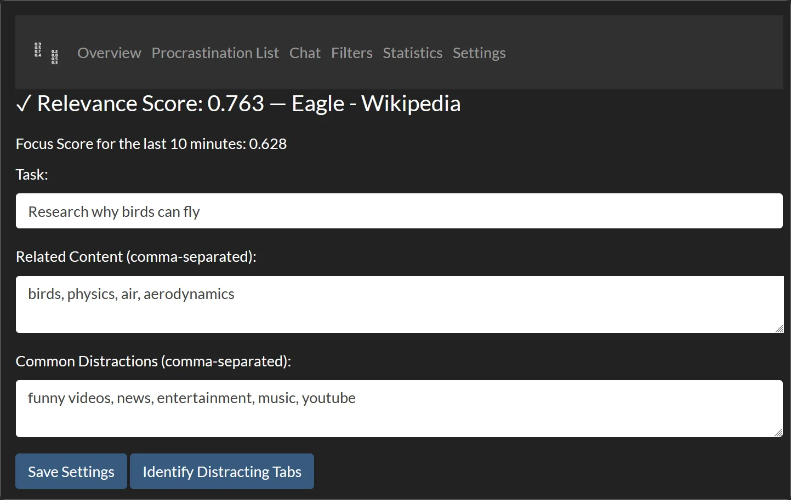
Task: Switch to the Filters page
Action: click(351, 53)
